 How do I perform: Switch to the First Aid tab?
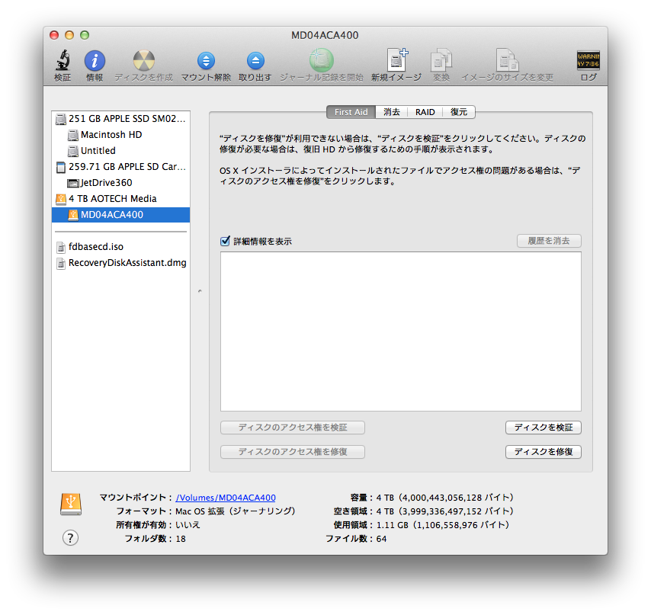click(x=351, y=112)
